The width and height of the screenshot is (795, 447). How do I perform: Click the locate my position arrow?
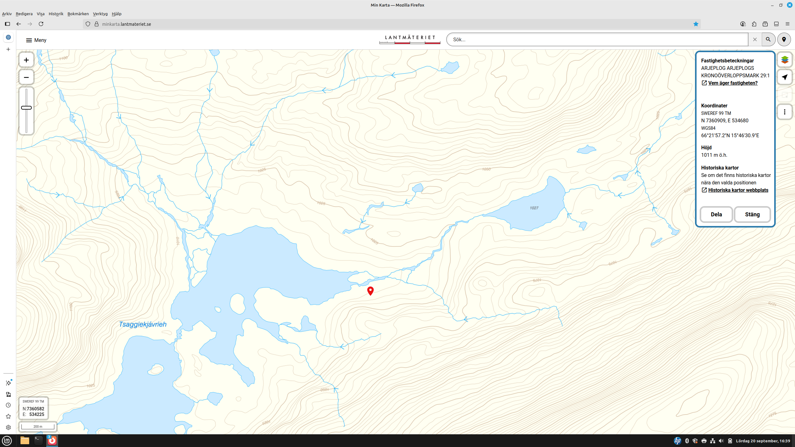[784, 77]
